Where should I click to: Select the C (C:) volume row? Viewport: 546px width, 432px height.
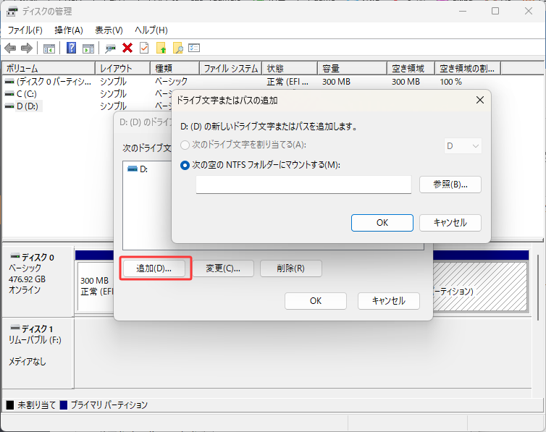21,94
